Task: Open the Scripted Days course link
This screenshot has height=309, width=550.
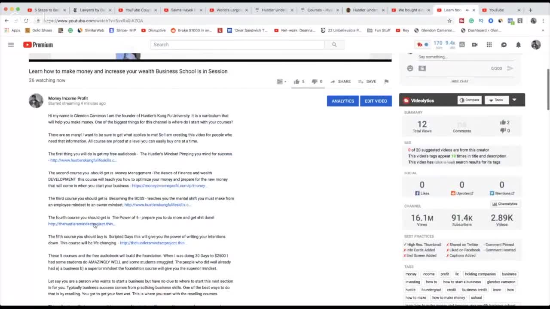Action: [153, 243]
